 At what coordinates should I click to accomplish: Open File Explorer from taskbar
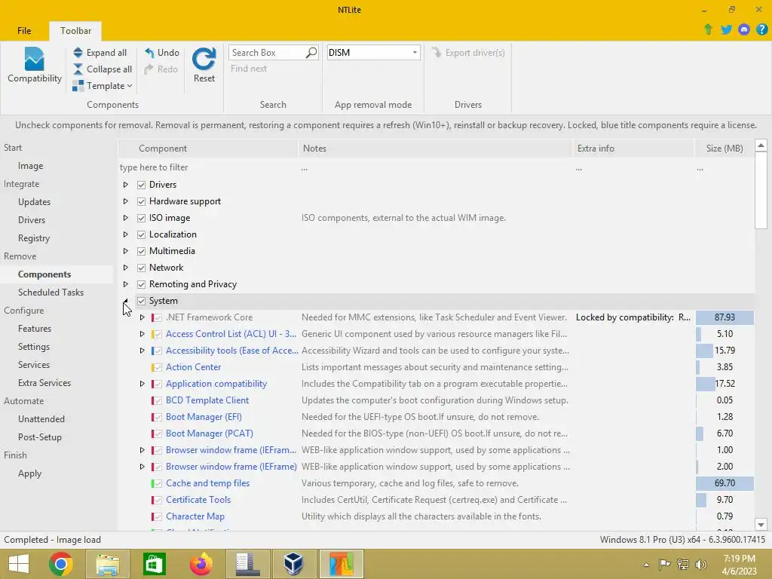pos(107,564)
